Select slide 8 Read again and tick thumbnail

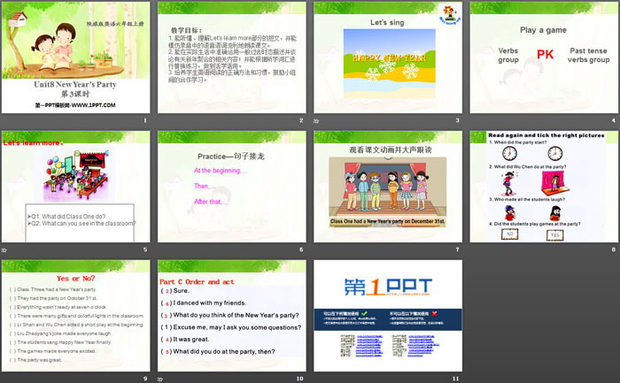click(544, 187)
